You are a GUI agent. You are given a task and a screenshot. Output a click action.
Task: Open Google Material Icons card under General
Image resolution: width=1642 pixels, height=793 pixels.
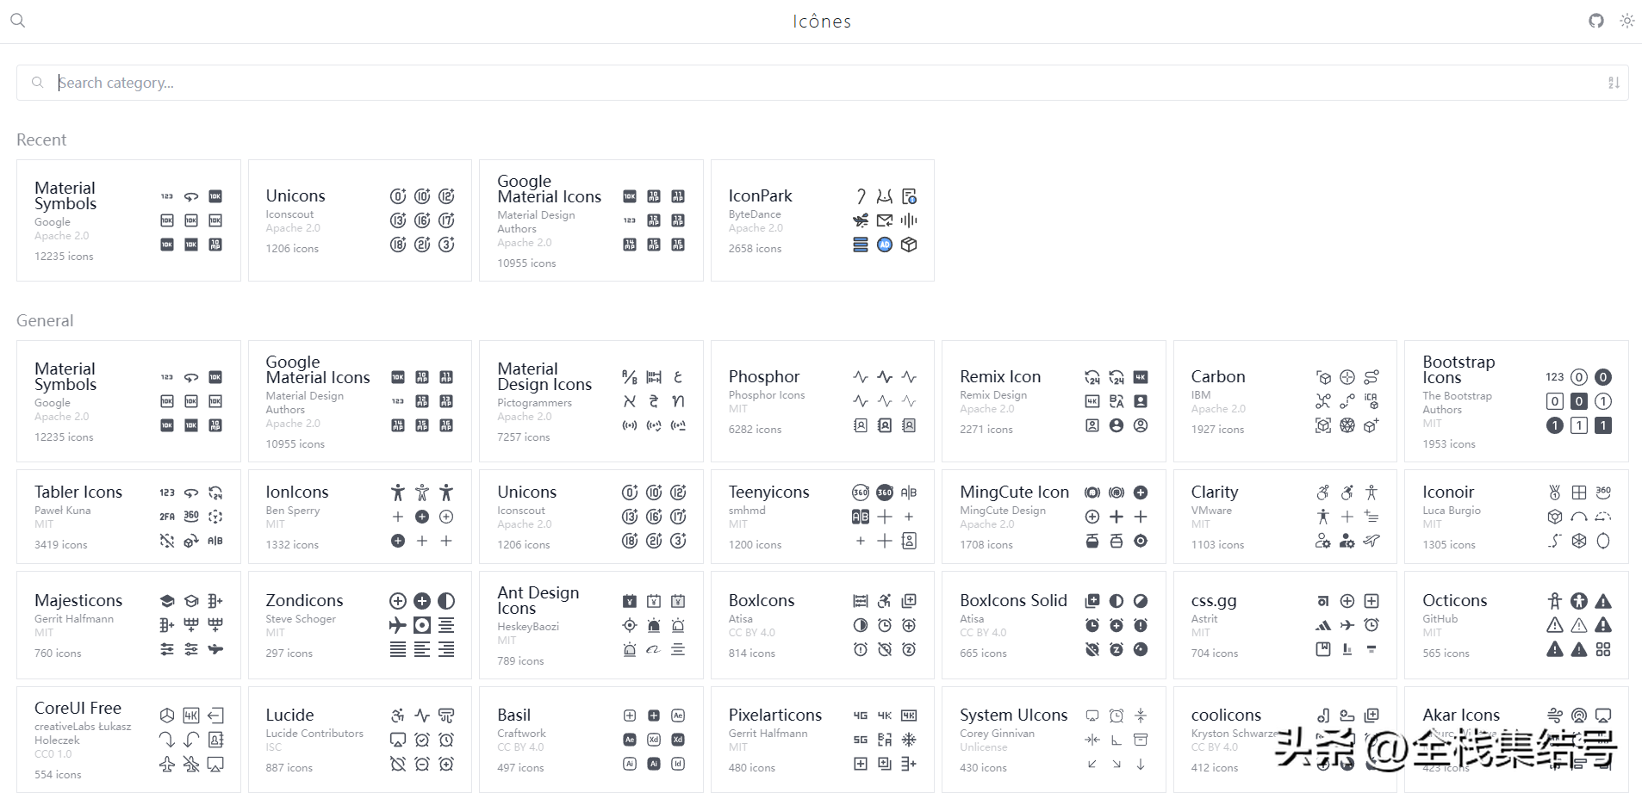pos(360,401)
